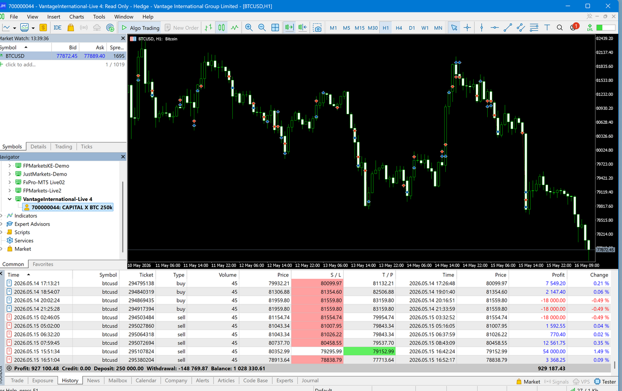Zoom out on the chart
Screen dimensions: 622x391
click(x=262, y=27)
